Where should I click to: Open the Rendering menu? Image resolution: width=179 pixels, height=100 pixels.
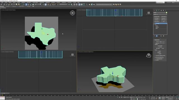coord(42,2)
